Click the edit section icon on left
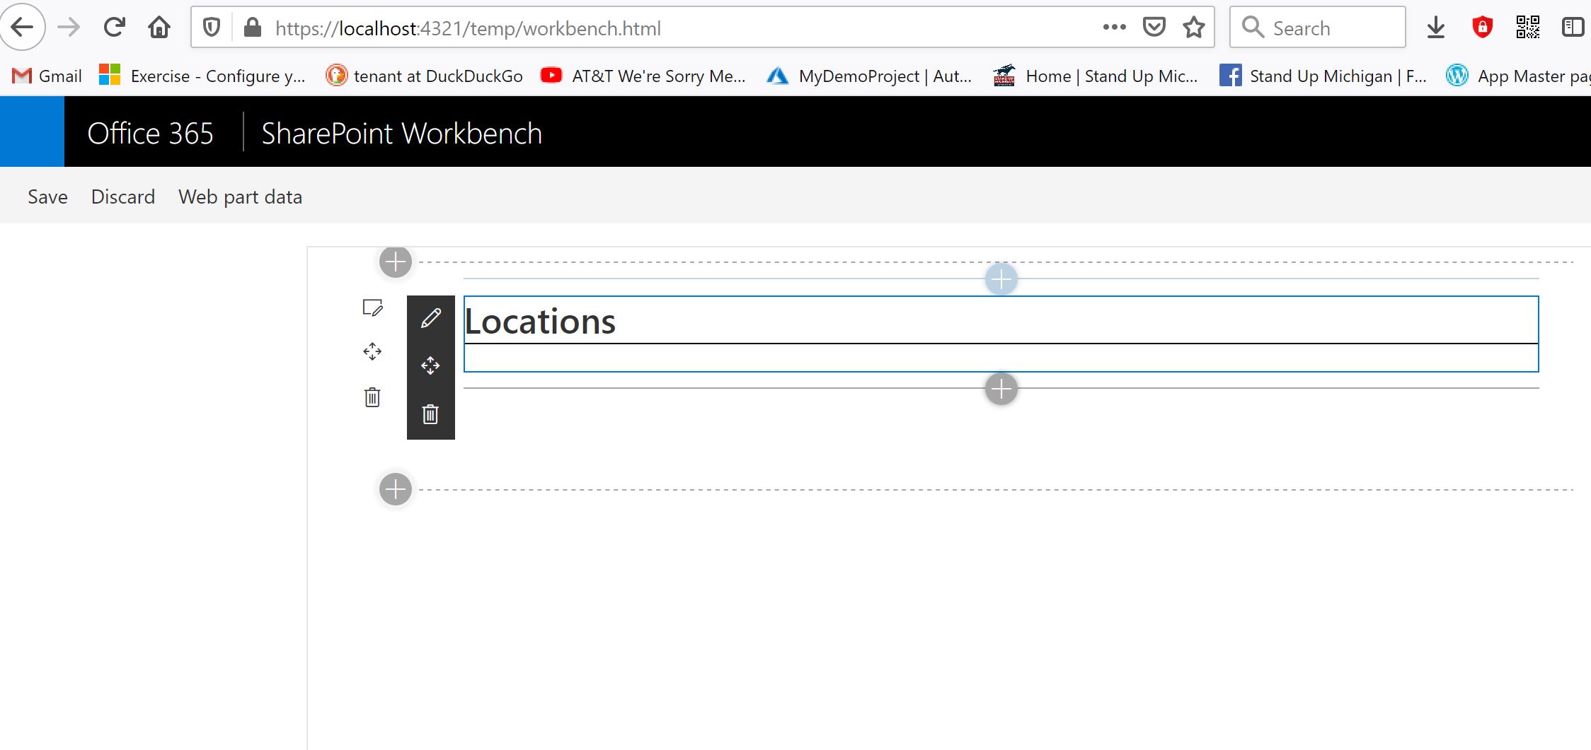Viewport: 1591px width, 750px height. click(x=372, y=307)
